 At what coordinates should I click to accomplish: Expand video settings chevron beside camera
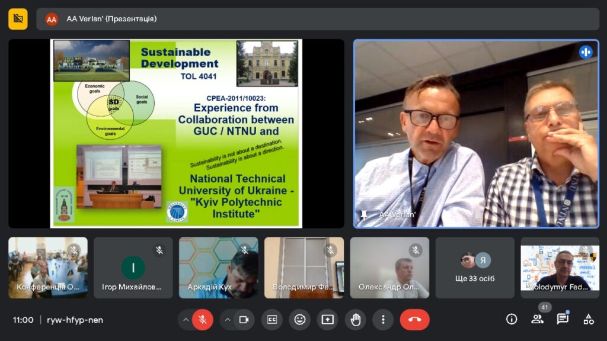coord(227,320)
